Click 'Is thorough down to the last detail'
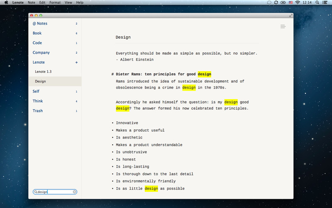Screen dimensions: 332x208 click(x=154, y=174)
